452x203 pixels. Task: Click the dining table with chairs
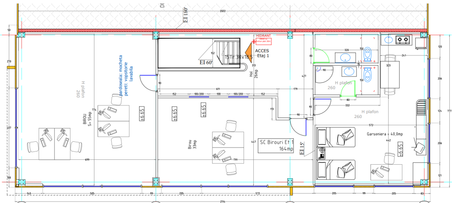click(x=390, y=75)
